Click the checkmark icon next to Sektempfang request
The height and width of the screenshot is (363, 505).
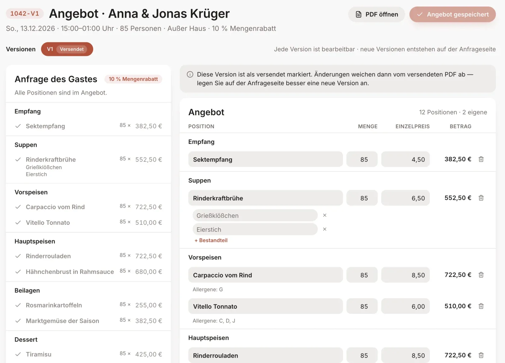click(x=18, y=126)
